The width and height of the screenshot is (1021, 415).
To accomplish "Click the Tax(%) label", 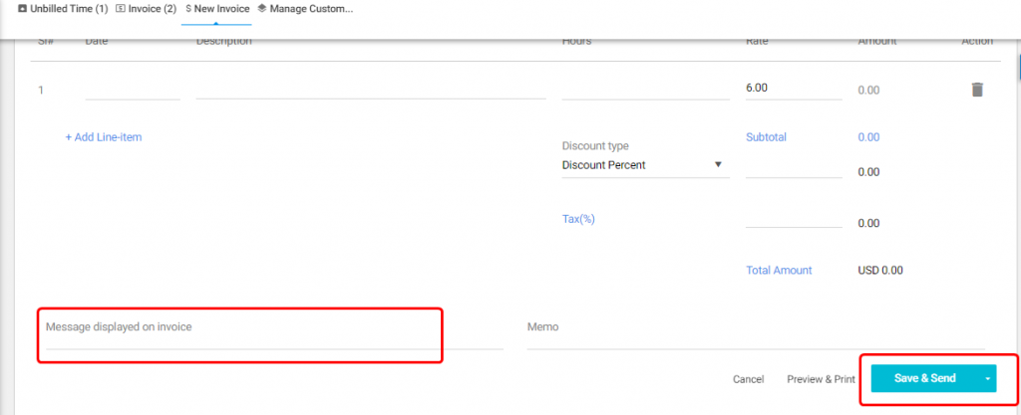I will coord(578,219).
